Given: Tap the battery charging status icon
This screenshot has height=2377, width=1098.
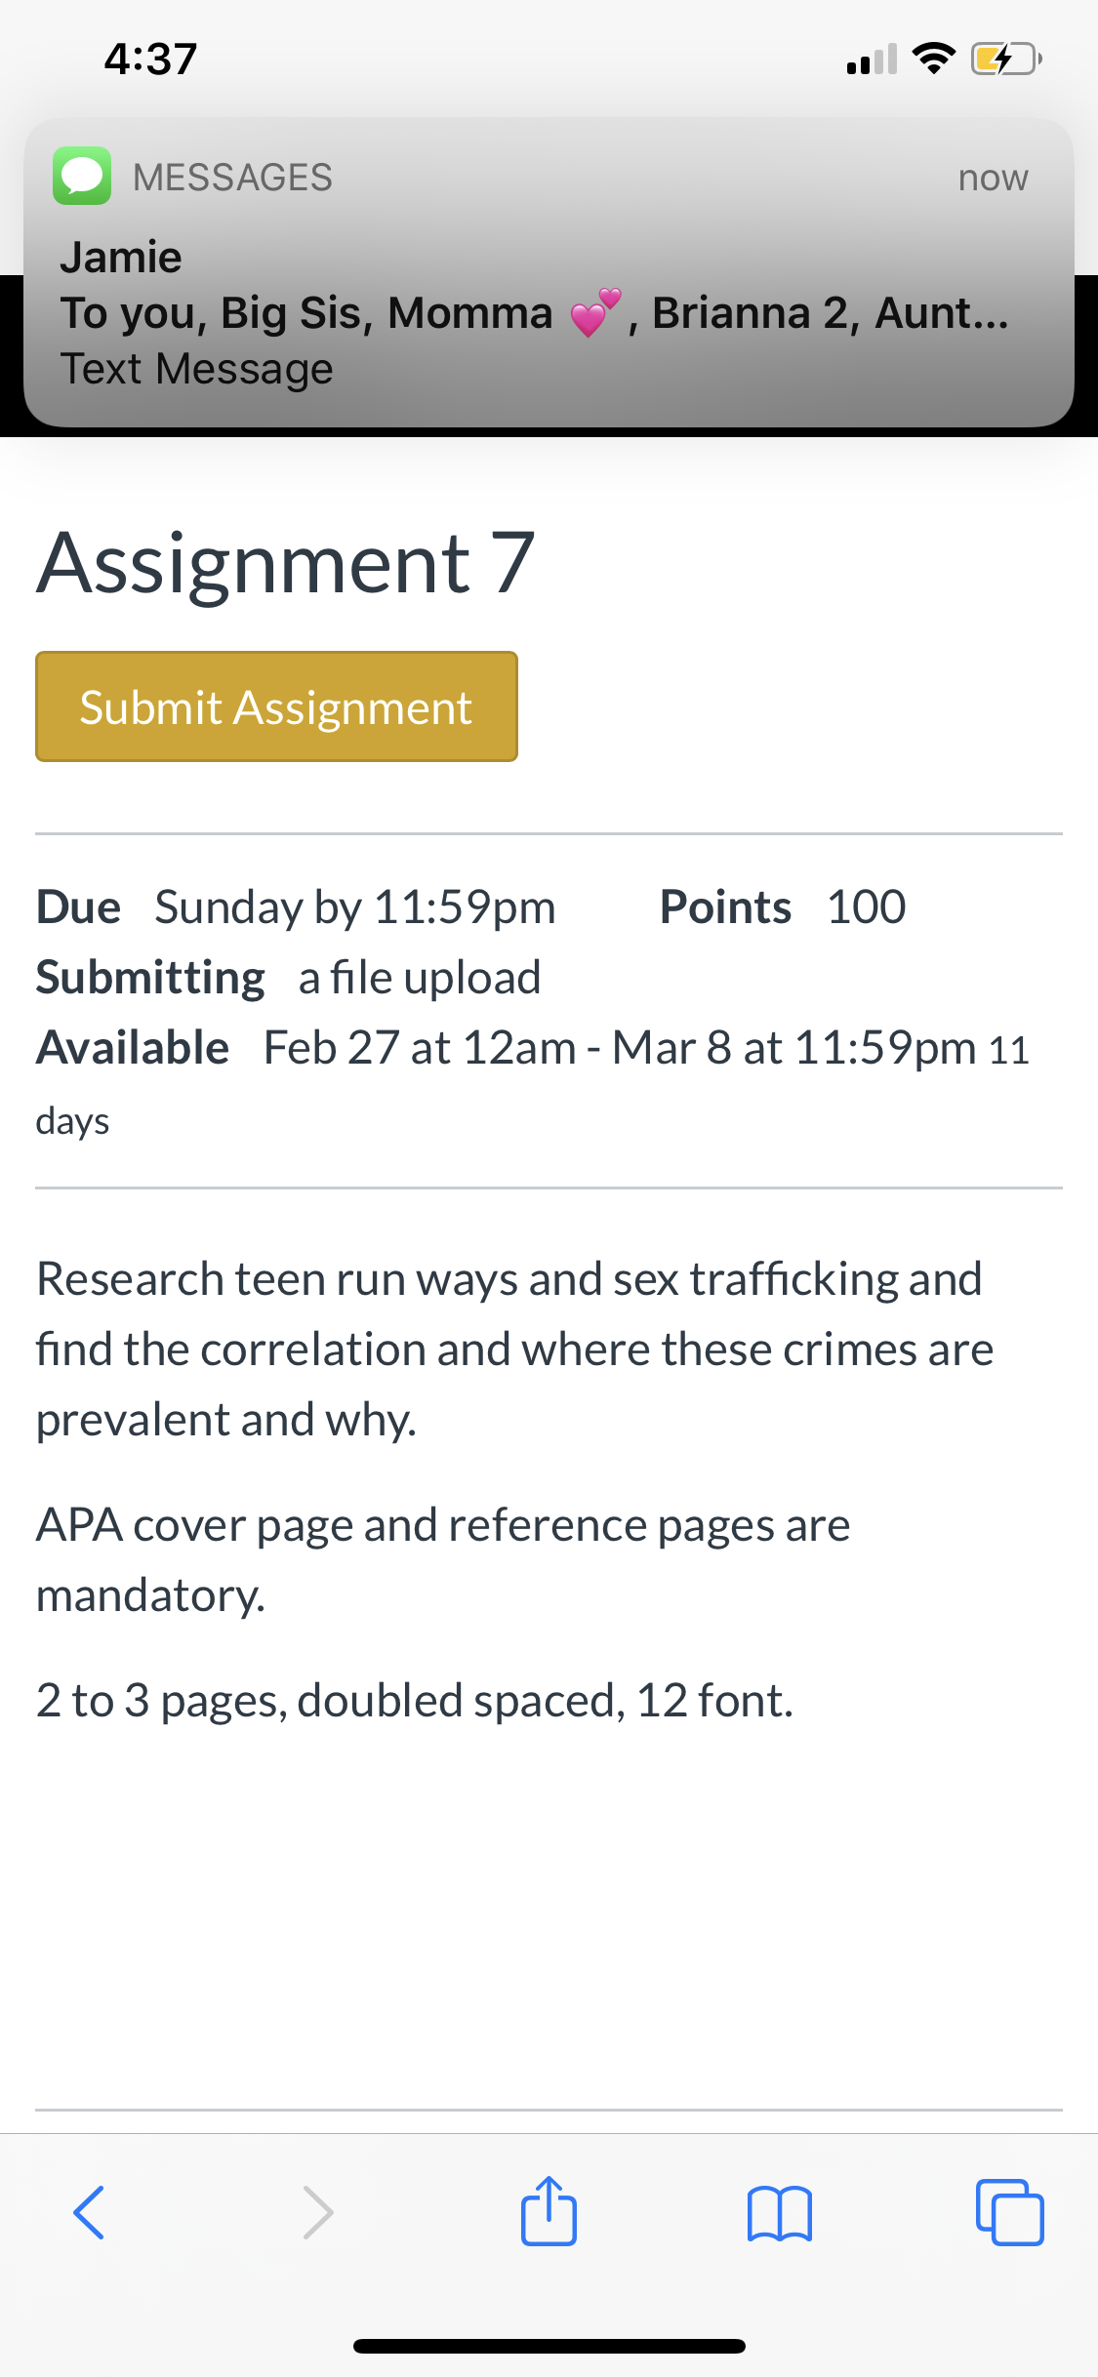Looking at the screenshot, I should (x=1006, y=60).
